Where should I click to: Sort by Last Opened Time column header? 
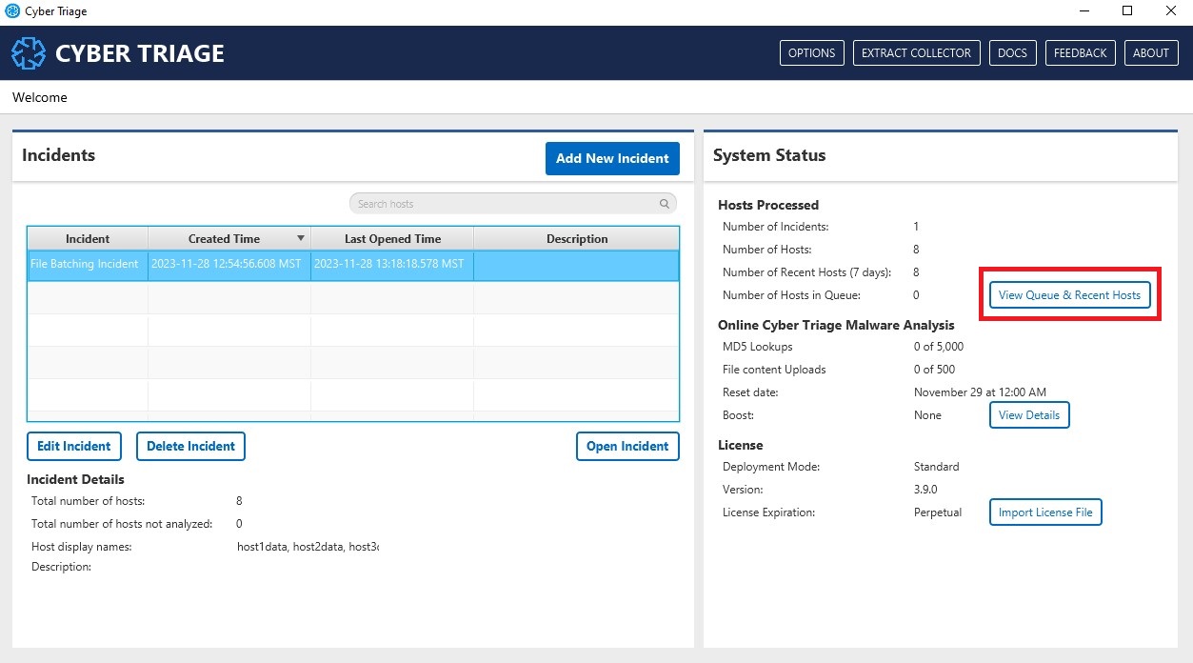(x=392, y=239)
